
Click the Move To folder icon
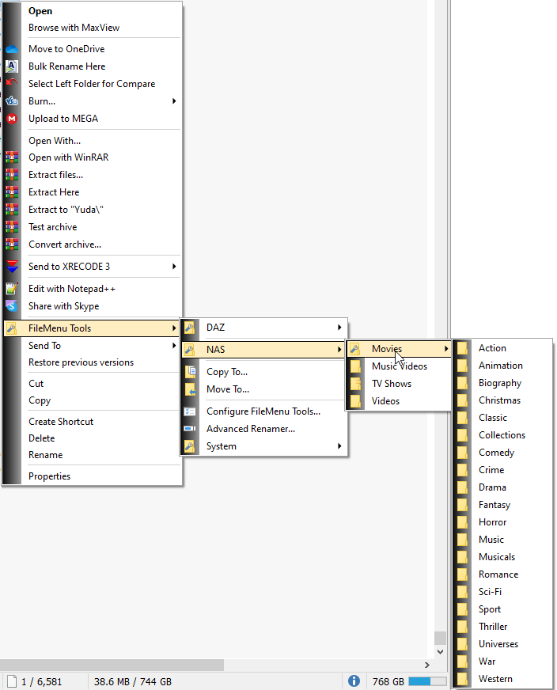pyautogui.click(x=190, y=389)
